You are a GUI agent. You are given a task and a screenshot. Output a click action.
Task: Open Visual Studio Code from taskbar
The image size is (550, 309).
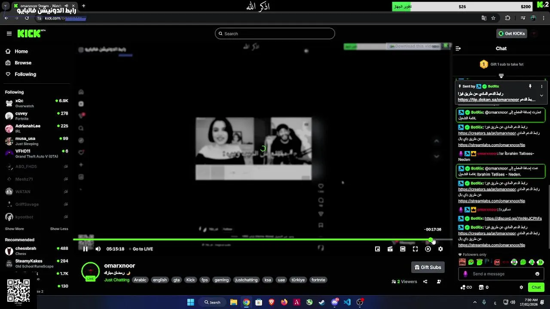point(347,302)
